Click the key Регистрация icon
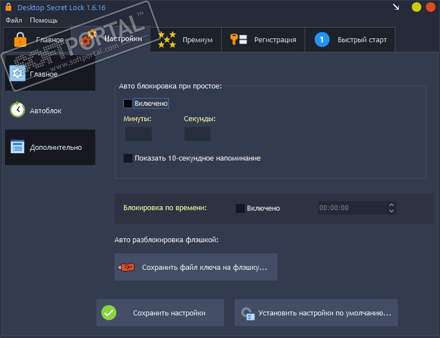The width and height of the screenshot is (440, 338). [x=239, y=39]
